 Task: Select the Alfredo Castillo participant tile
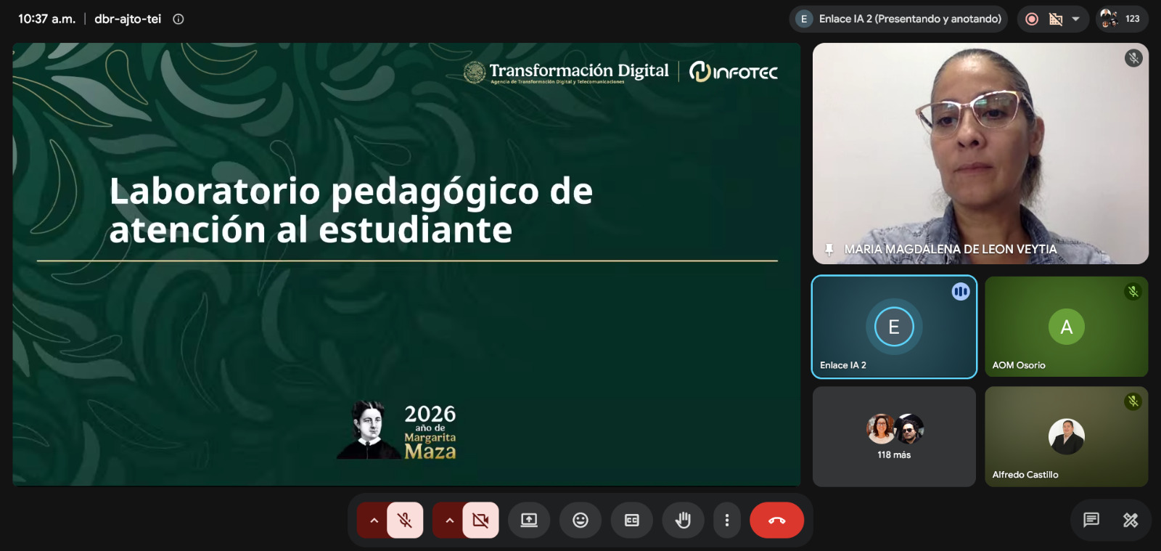tap(1067, 436)
